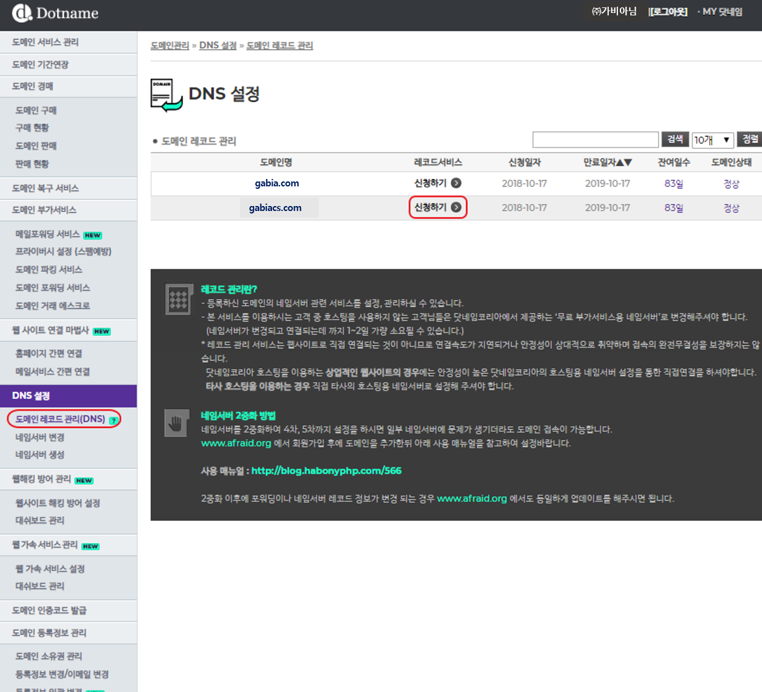Viewport: 762px width, 692px height.
Task: Select 등록정보 변경/이메일 변경 in sidebar
Action: click(x=62, y=675)
